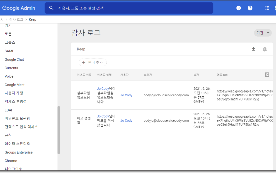The width and height of the screenshot is (276, 173).
Task: Click Jo Cody in 메모를 작성 description
Action: click(x=103, y=116)
